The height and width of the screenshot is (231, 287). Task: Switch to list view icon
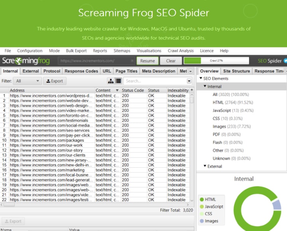(x=118, y=81)
